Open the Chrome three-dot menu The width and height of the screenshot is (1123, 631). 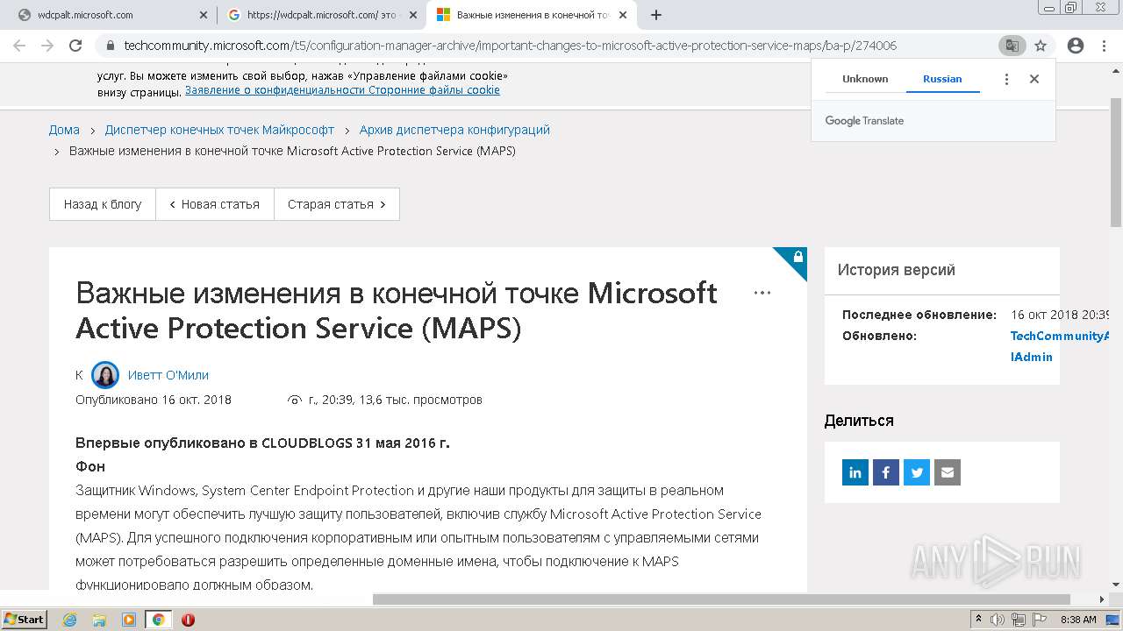(1104, 46)
